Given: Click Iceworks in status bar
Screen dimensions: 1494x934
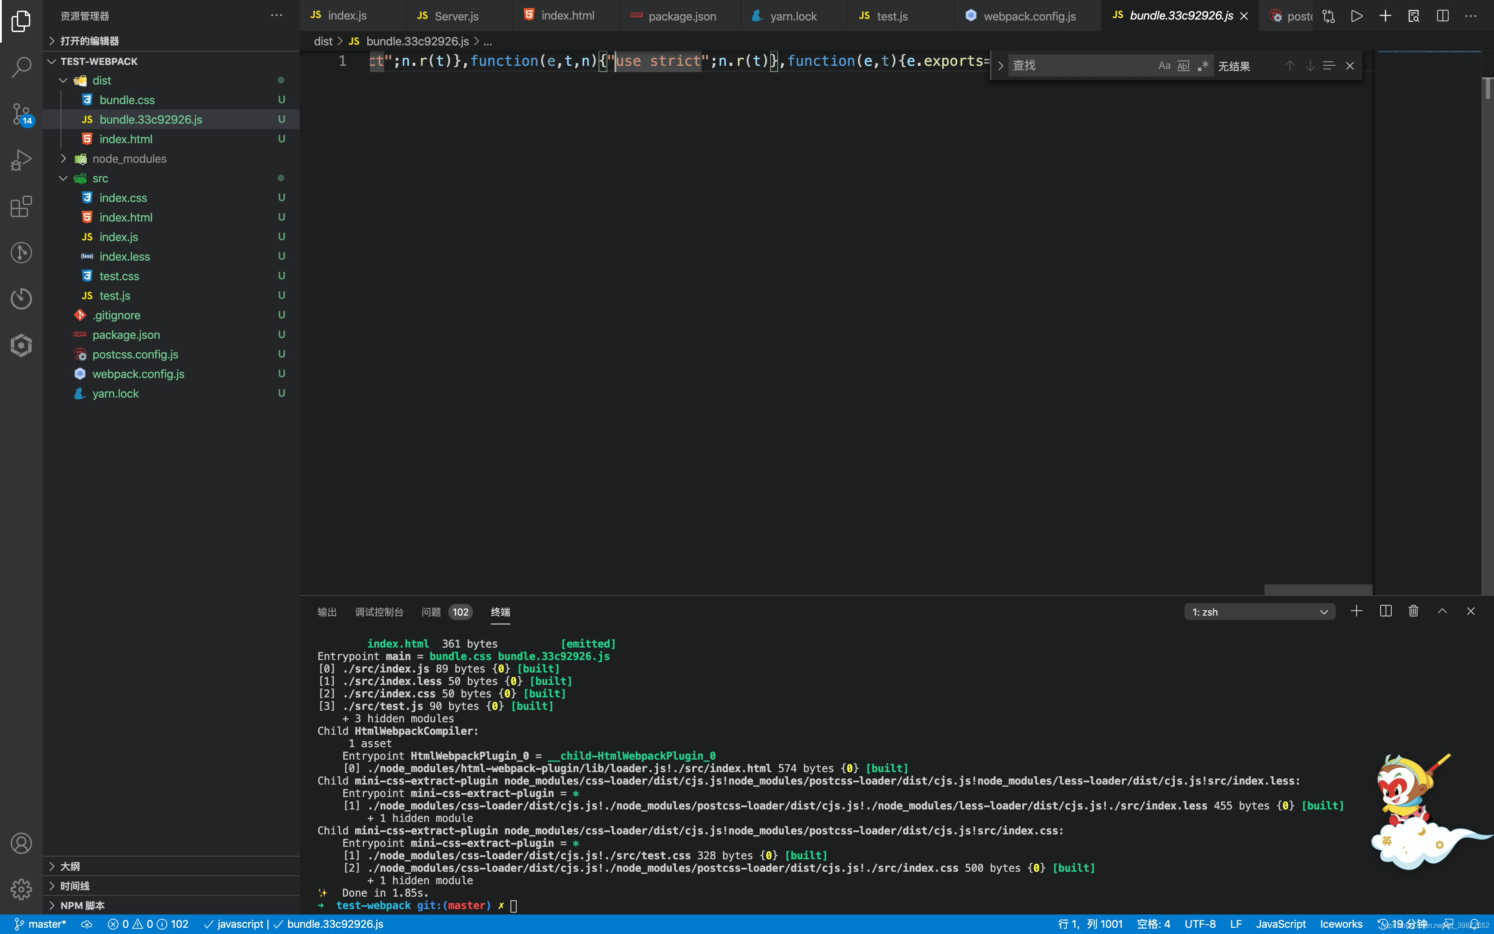Looking at the screenshot, I should click(1341, 924).
